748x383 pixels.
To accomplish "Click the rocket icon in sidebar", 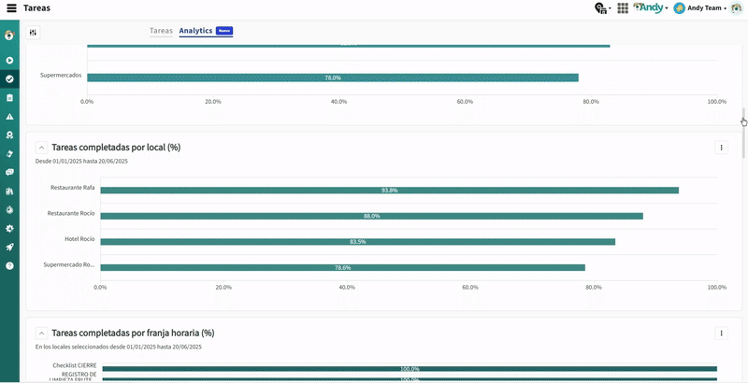I will coord(9,247).
